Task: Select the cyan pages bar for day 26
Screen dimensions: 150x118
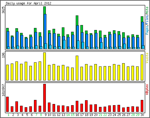Action: (124, 46)
